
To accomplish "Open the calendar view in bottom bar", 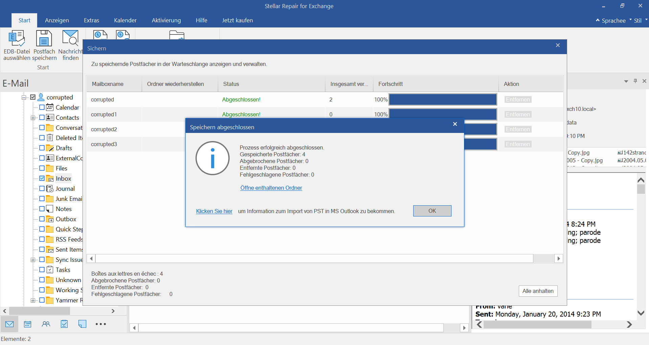I will pos(28,324).
